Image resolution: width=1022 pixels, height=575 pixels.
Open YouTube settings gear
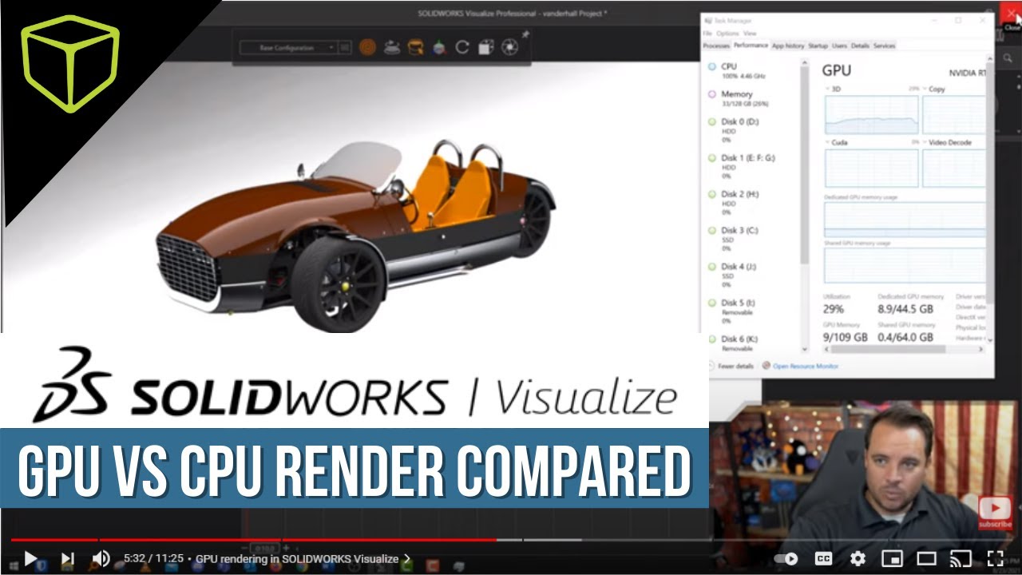[x=858, y=558]
